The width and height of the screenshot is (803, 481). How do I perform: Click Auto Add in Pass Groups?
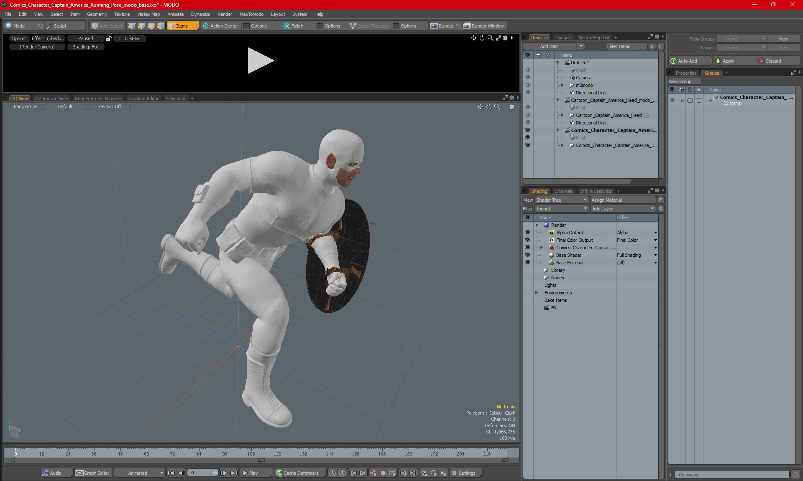click(x=689, y=61)
